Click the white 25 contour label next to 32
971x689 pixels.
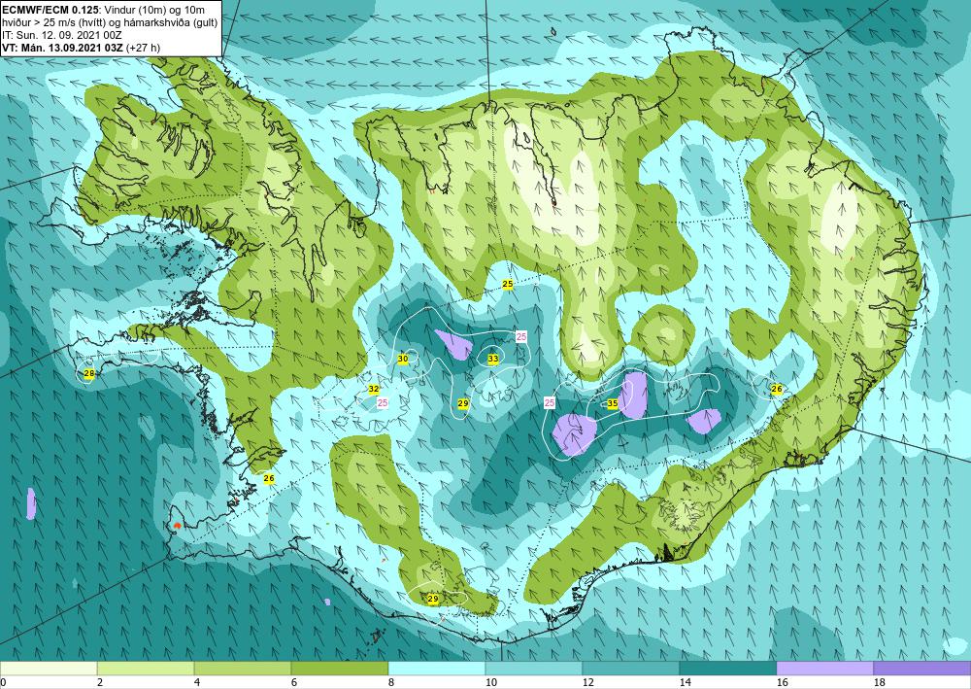coord(383,402)
